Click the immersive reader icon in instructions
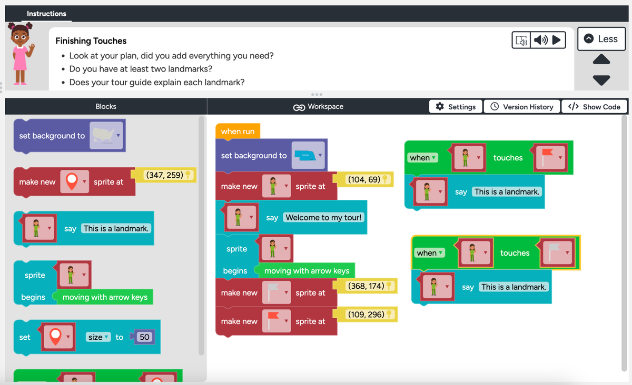The height and width of the screenshot is (385, 632). coord(522,40)
